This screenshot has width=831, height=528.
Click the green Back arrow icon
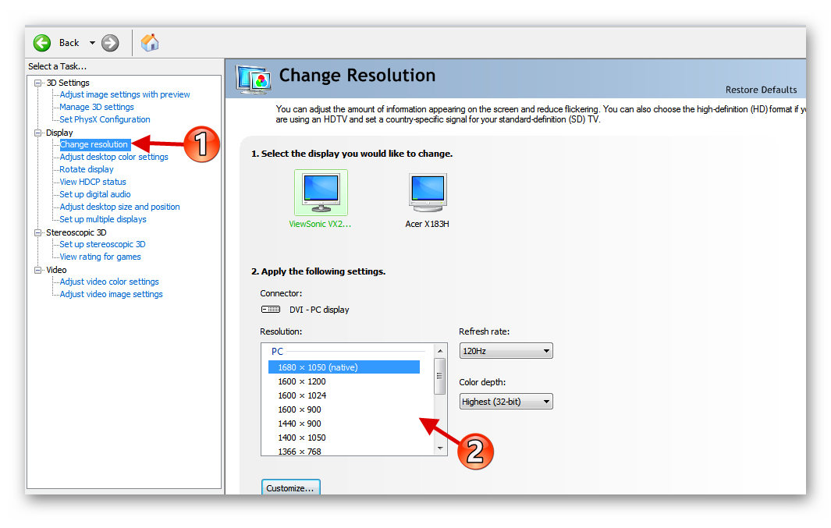coord(42,43)
